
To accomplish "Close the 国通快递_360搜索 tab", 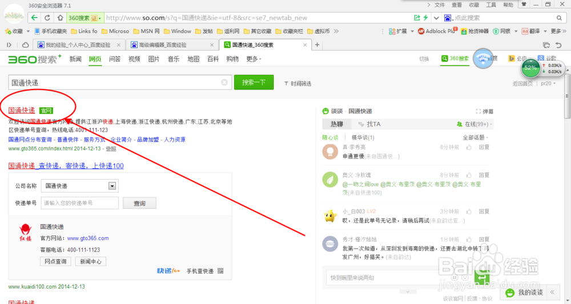I will click(x=305, y=44).
